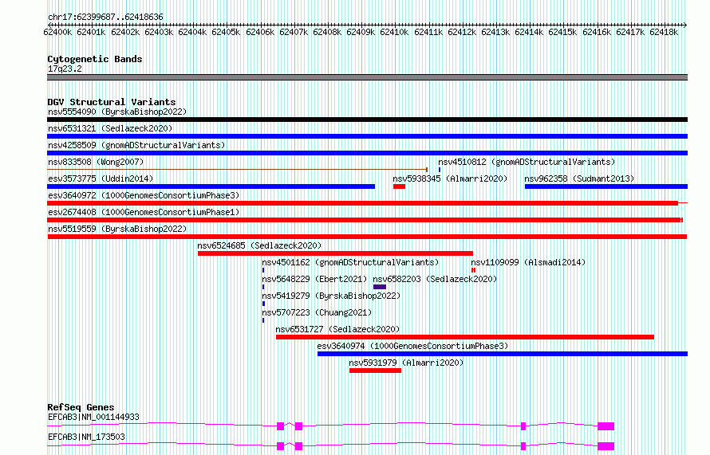The height and width of the screenshot is (455, 710).
Task: Select nsv5931979 (Almarri2020) label
Action: tap(406, 363)
